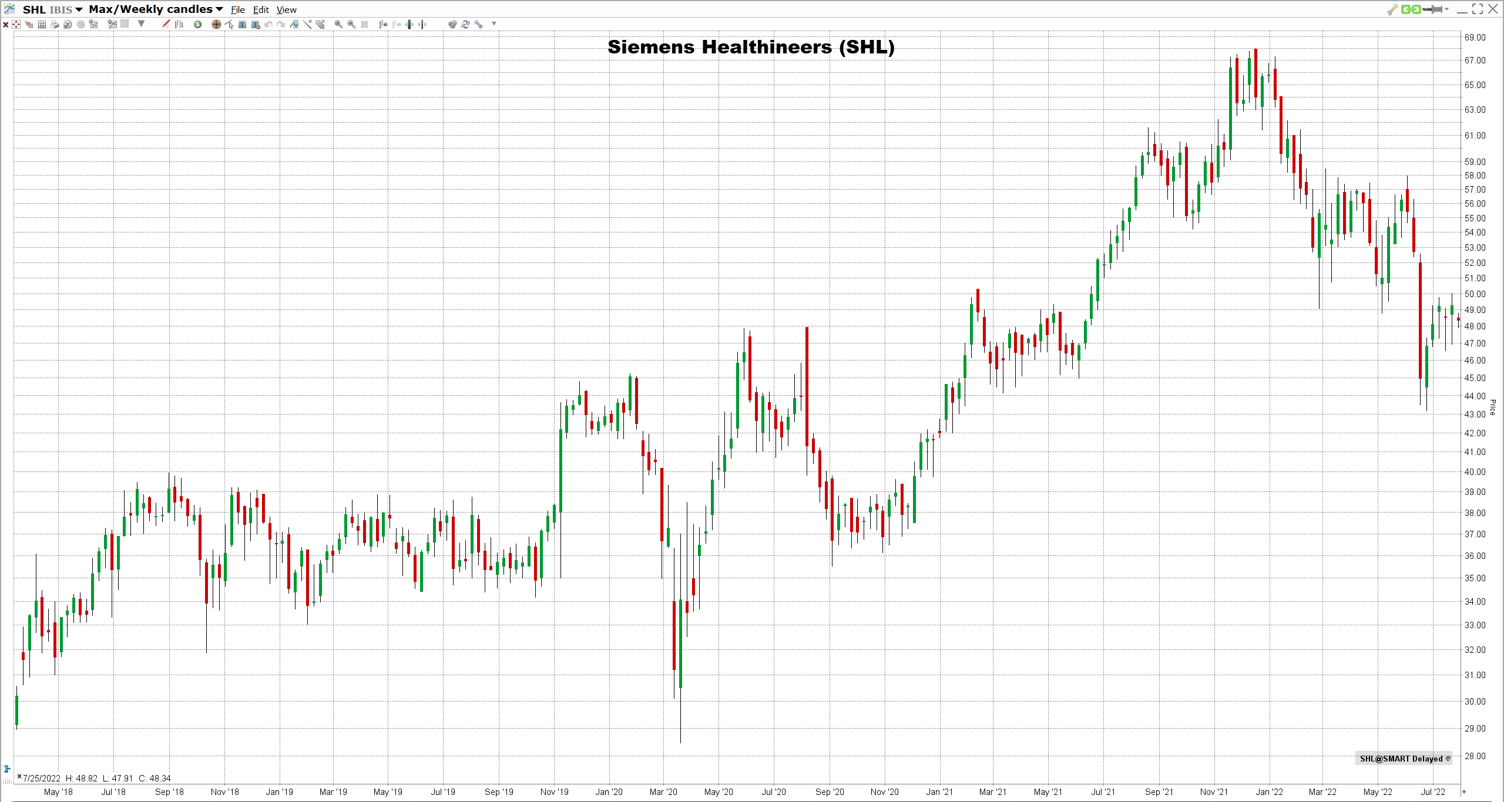
Task: Click the grey square panel icon
Action: tap(125, 24)
